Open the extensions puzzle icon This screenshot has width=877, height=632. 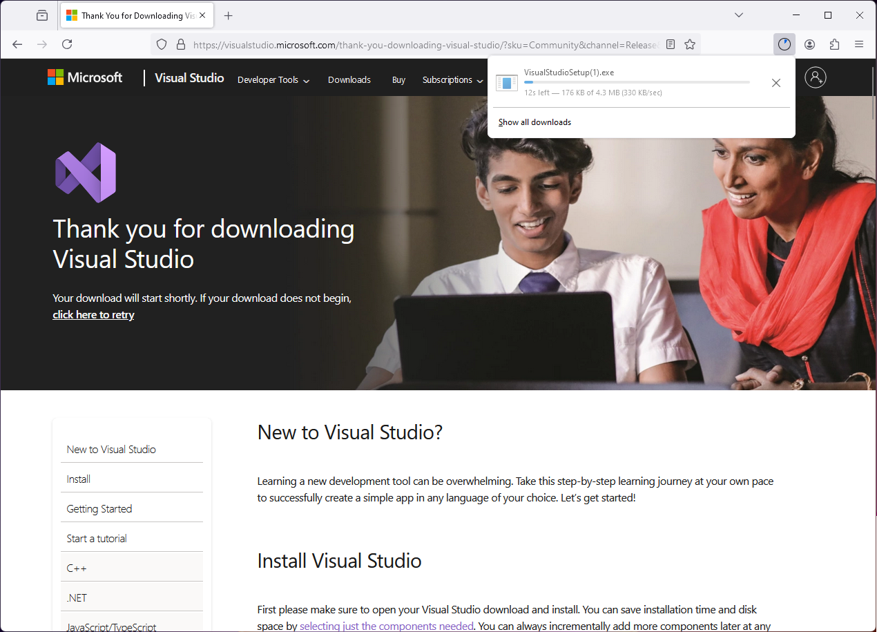[834, 44]
